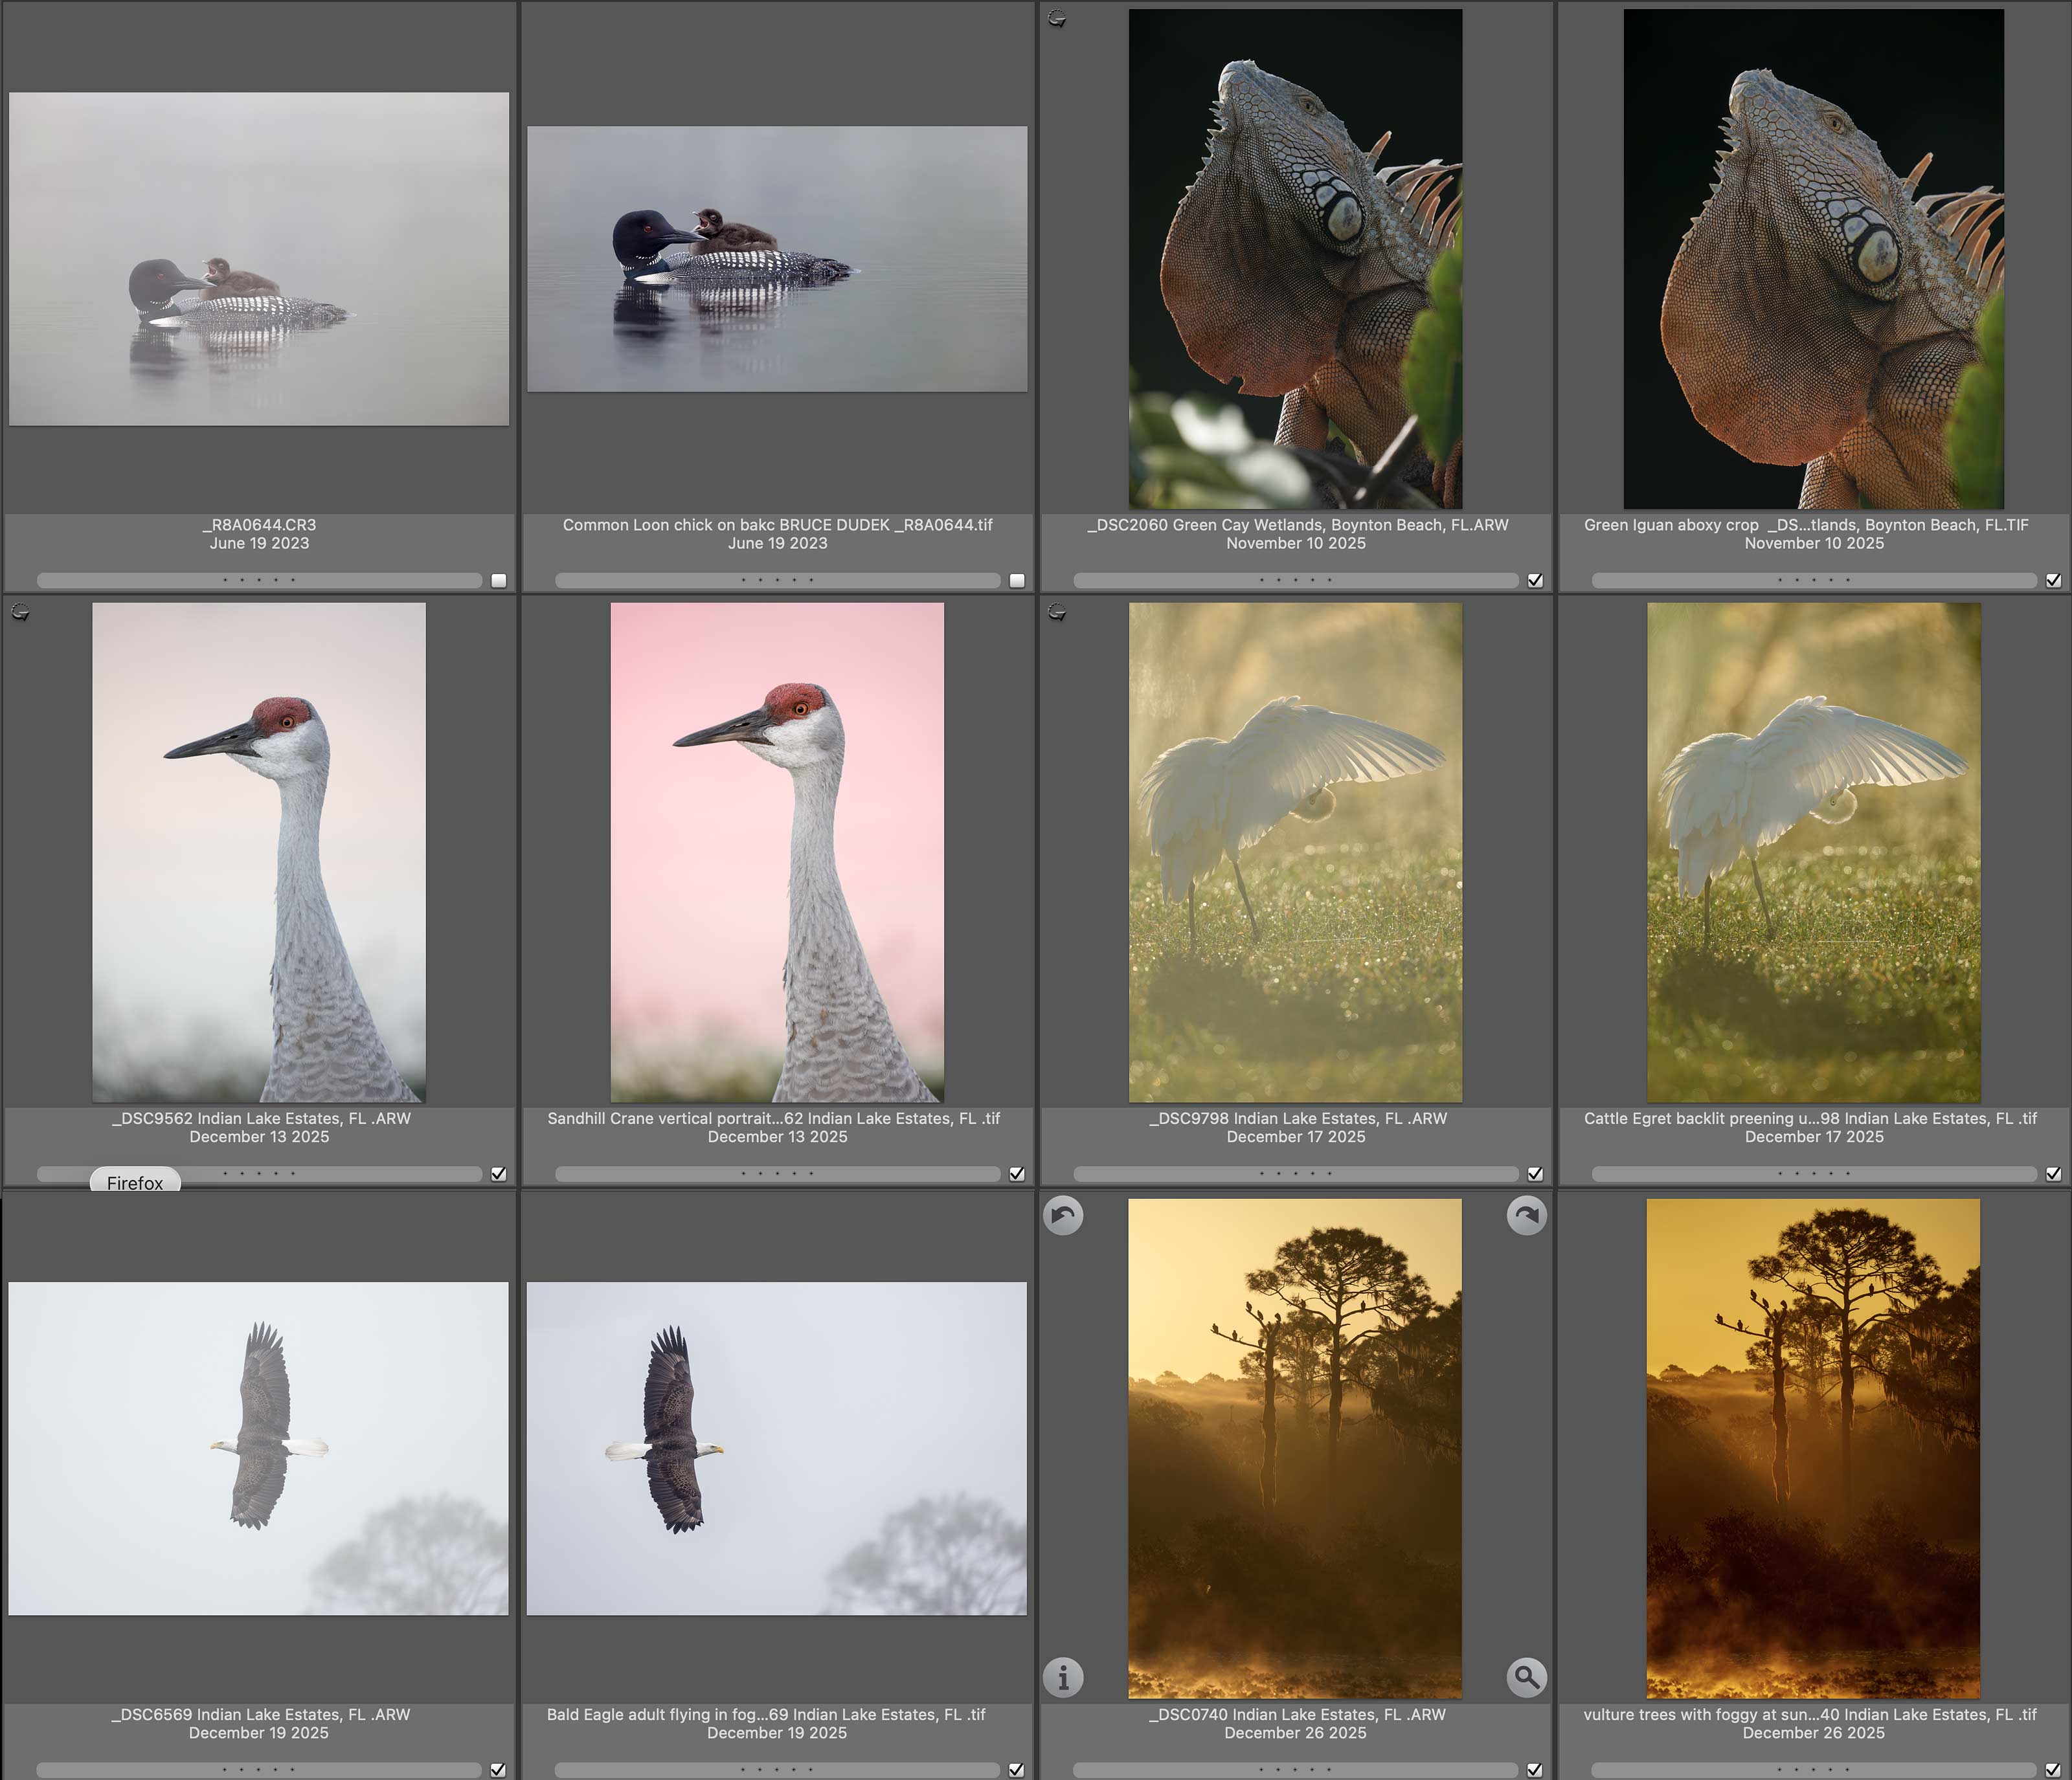Click the rating bar under the _DSC6569 eagle photo
Viewport: 2072px width, 1780px height.
click(x=258, y=1770)
